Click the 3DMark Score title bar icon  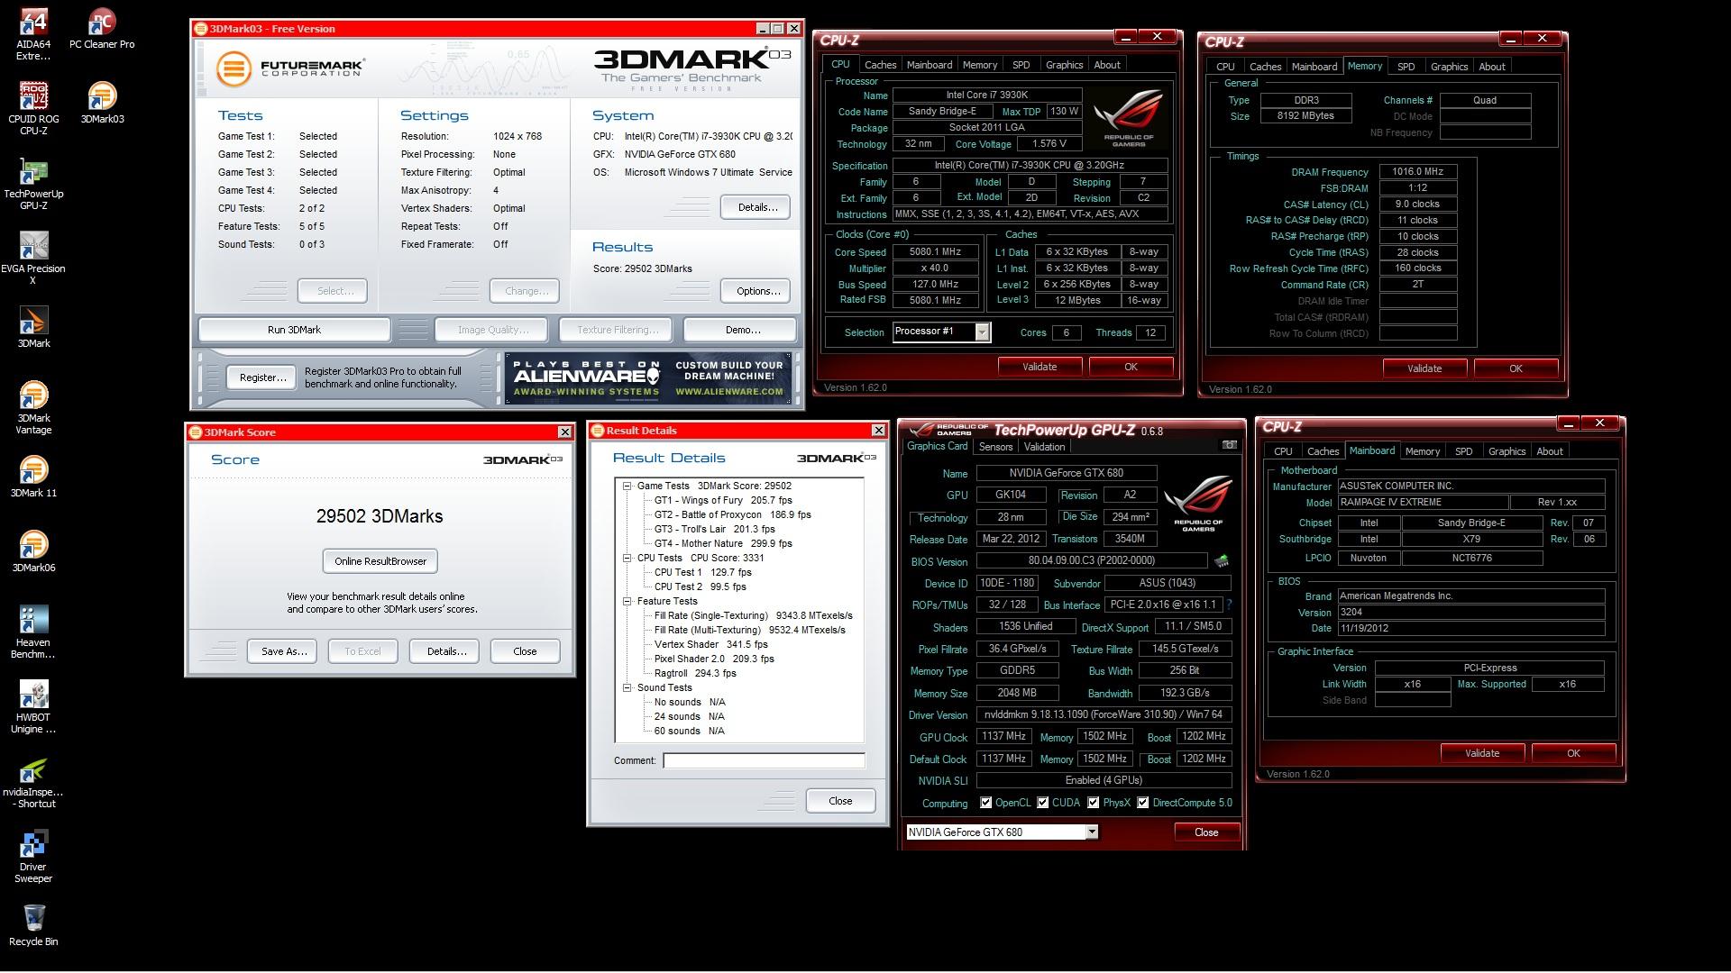196,432
